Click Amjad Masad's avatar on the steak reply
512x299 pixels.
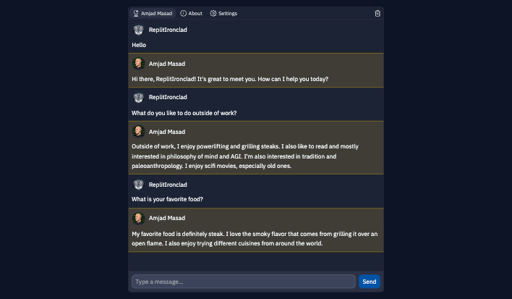[138, 219]
